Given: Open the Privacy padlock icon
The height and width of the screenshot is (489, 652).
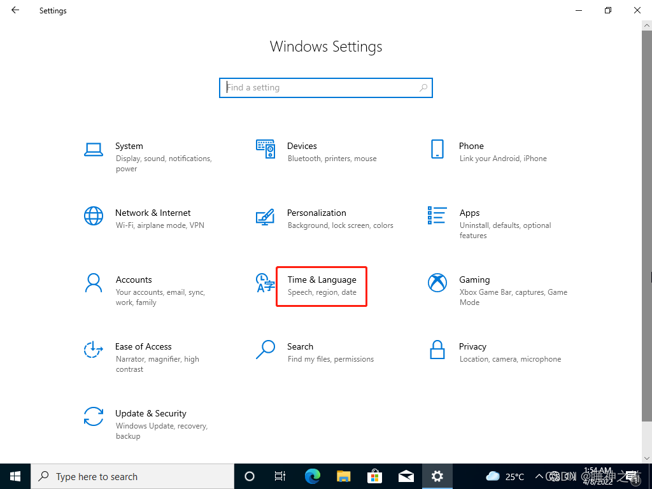Looking at the screenshot, I should click(437, 350).
